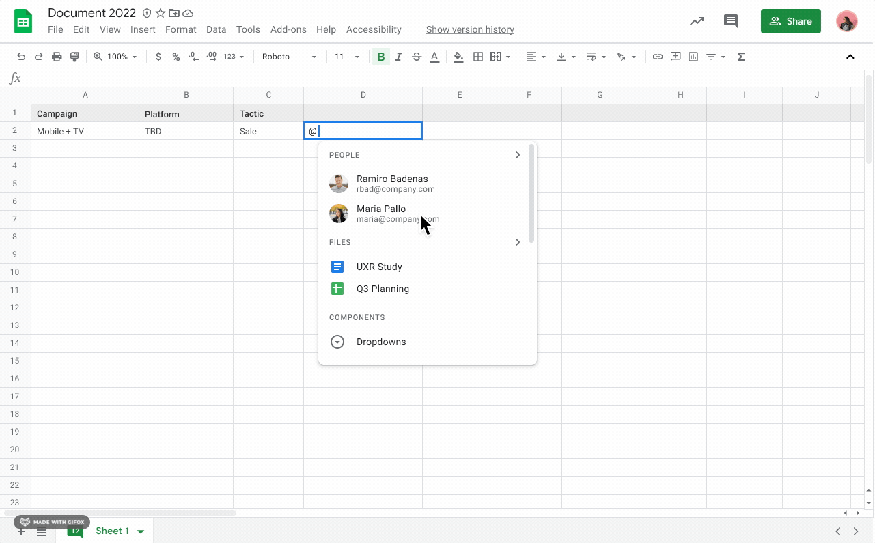
Task: Toggle strikethrough formatting
Action: coord(417,57)
